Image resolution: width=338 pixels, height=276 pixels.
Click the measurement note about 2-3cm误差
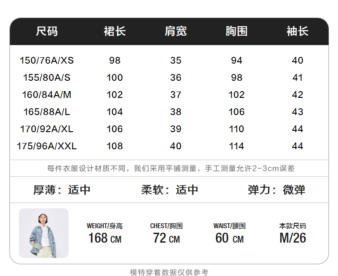(x=171, y=168)
